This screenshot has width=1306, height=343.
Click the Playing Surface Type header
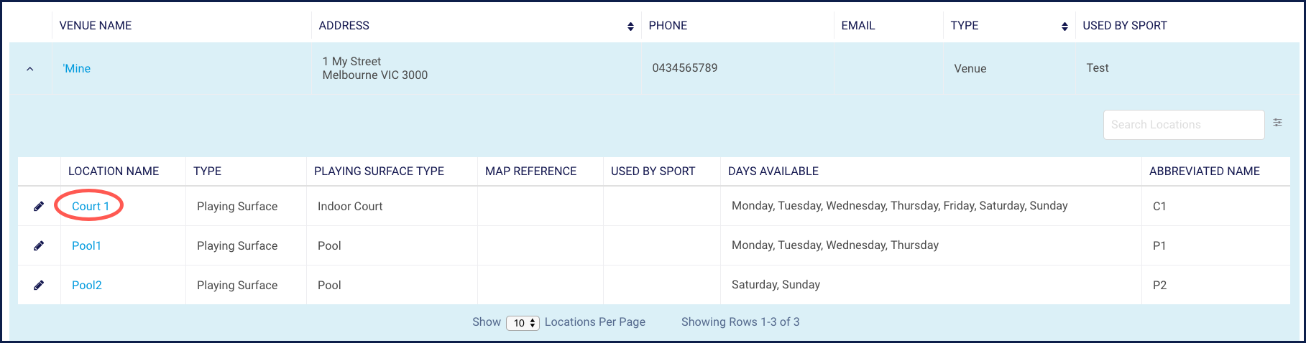pos(379,171)
